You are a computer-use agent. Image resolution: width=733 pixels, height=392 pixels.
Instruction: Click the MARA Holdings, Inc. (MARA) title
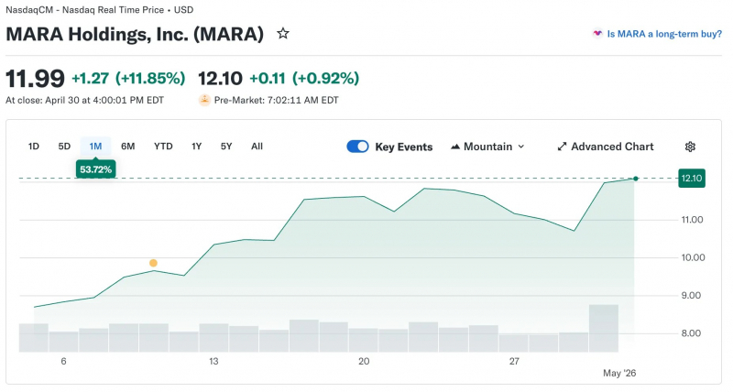(x=135, y=34)
